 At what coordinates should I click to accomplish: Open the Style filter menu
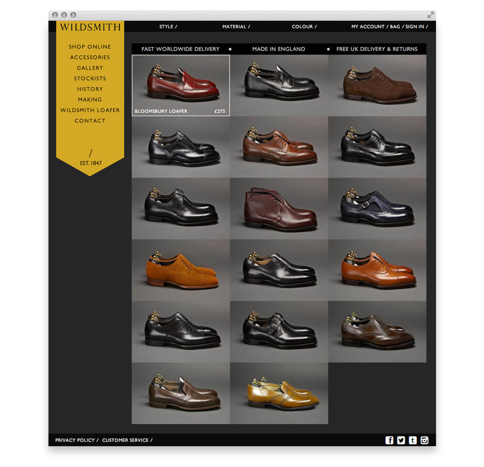[x=168, y=27]
